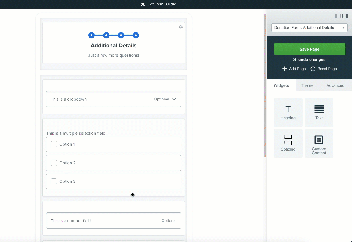Click first step dot in progress indicator
This screenshot has width=352, height=242.
coord(91,35)
